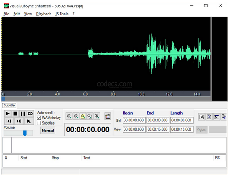Disable WAV display auto-scroll checkbox
The height and width of the screenshot is (176, 229).
39,118
